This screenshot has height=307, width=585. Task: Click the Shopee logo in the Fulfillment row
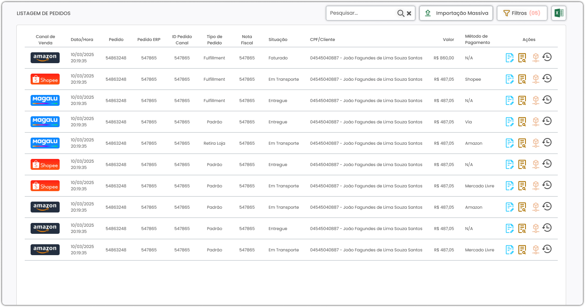coord(45,79)
